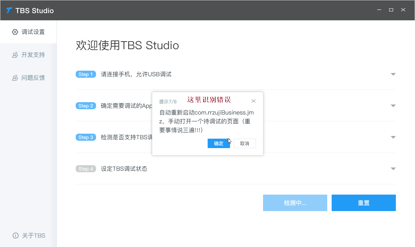Open the 调试设置 sidebar tab

tap(28, 32)
